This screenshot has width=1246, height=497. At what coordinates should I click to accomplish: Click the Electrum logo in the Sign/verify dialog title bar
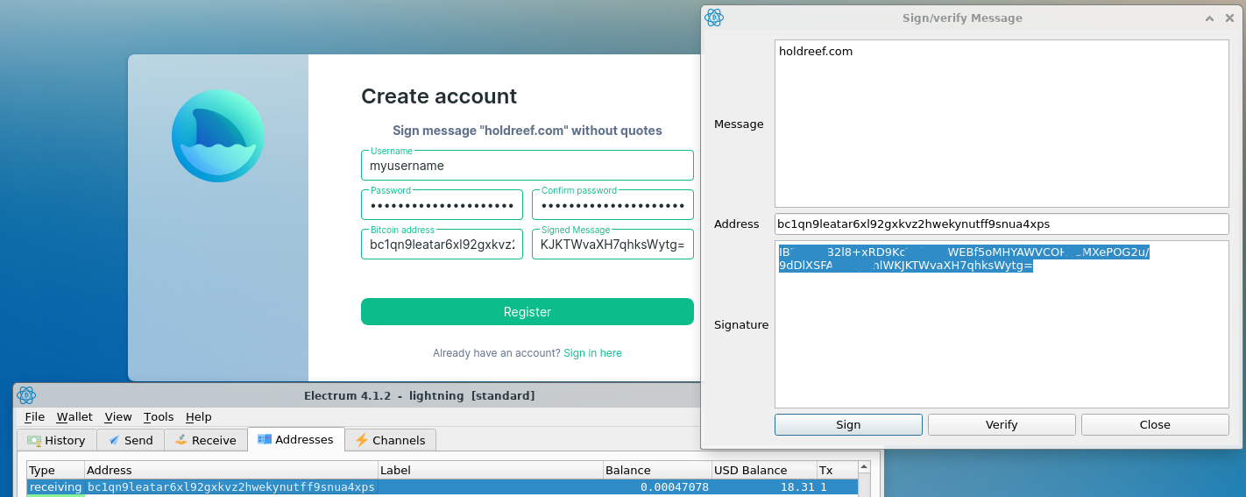(x=714, y=18)
